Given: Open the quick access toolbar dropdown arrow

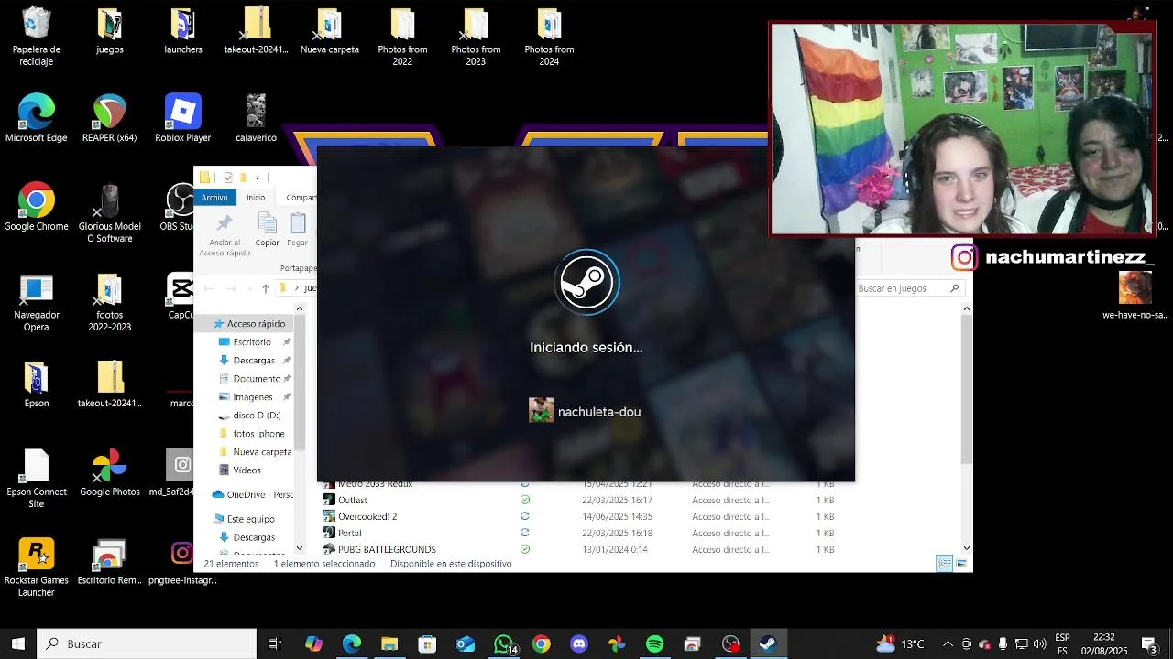Looking at the screenshot, I should (x=258, y=178).
